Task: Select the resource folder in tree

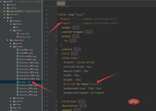Action: point(21,14)
